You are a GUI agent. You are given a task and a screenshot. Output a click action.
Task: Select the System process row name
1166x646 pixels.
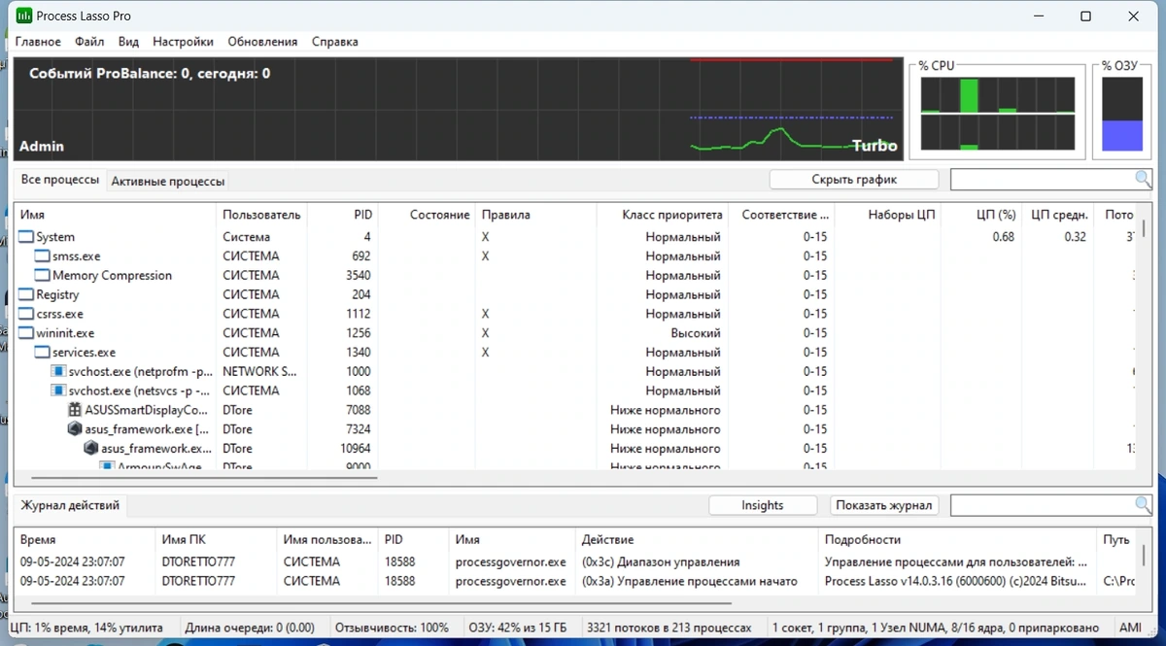point(55,237)
